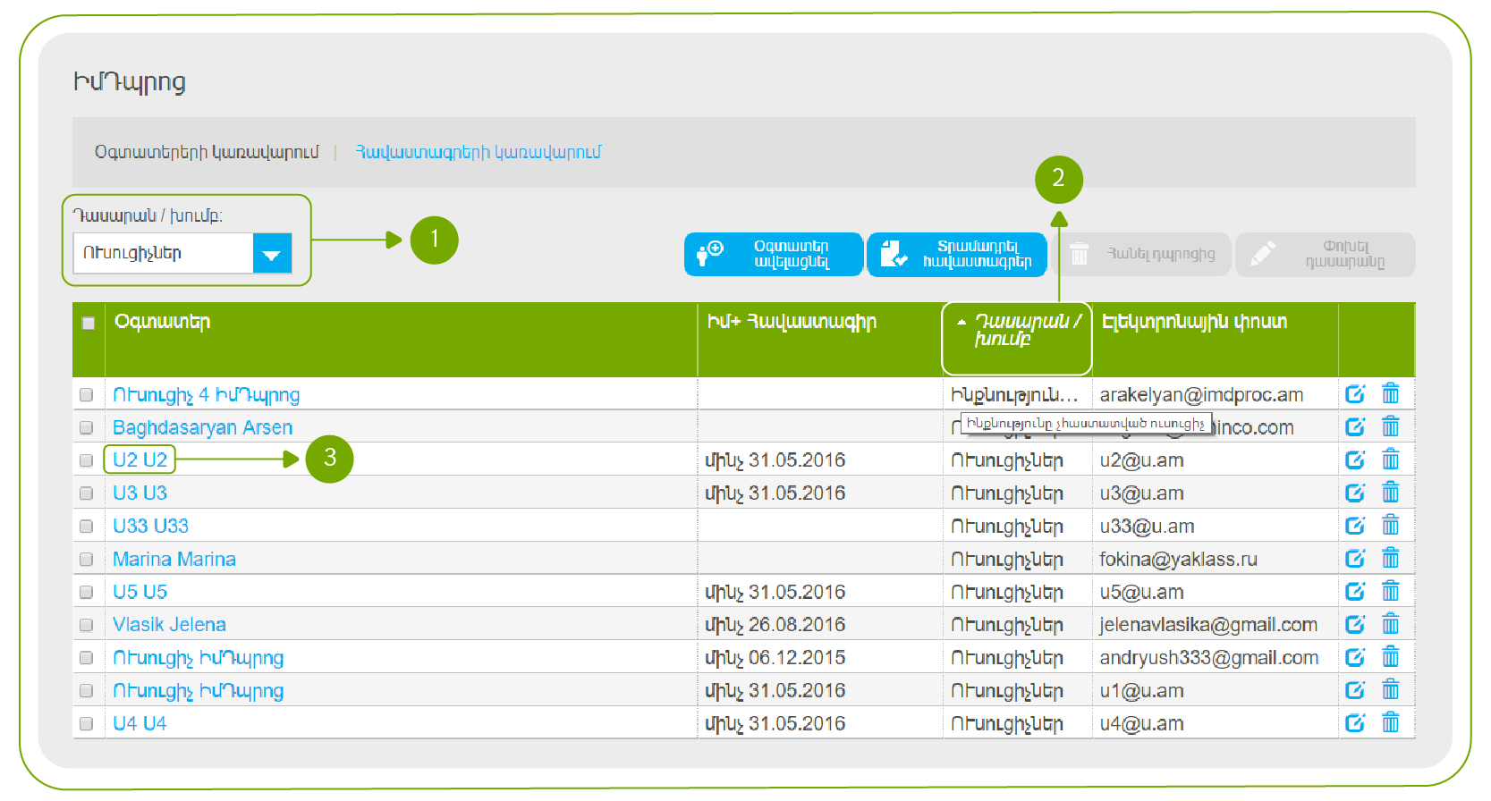Screen dimensions: 1491x801
Task: Switch to Հավաստագրերի կառավարում tab
Action: point(478,152)
